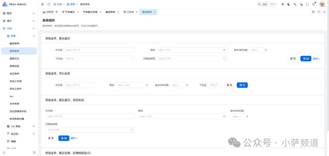Focus 数字(带后缀) input in single-row form
This screenshot has height=156, width=329.
pyautogui.click(x=178, y=85)
